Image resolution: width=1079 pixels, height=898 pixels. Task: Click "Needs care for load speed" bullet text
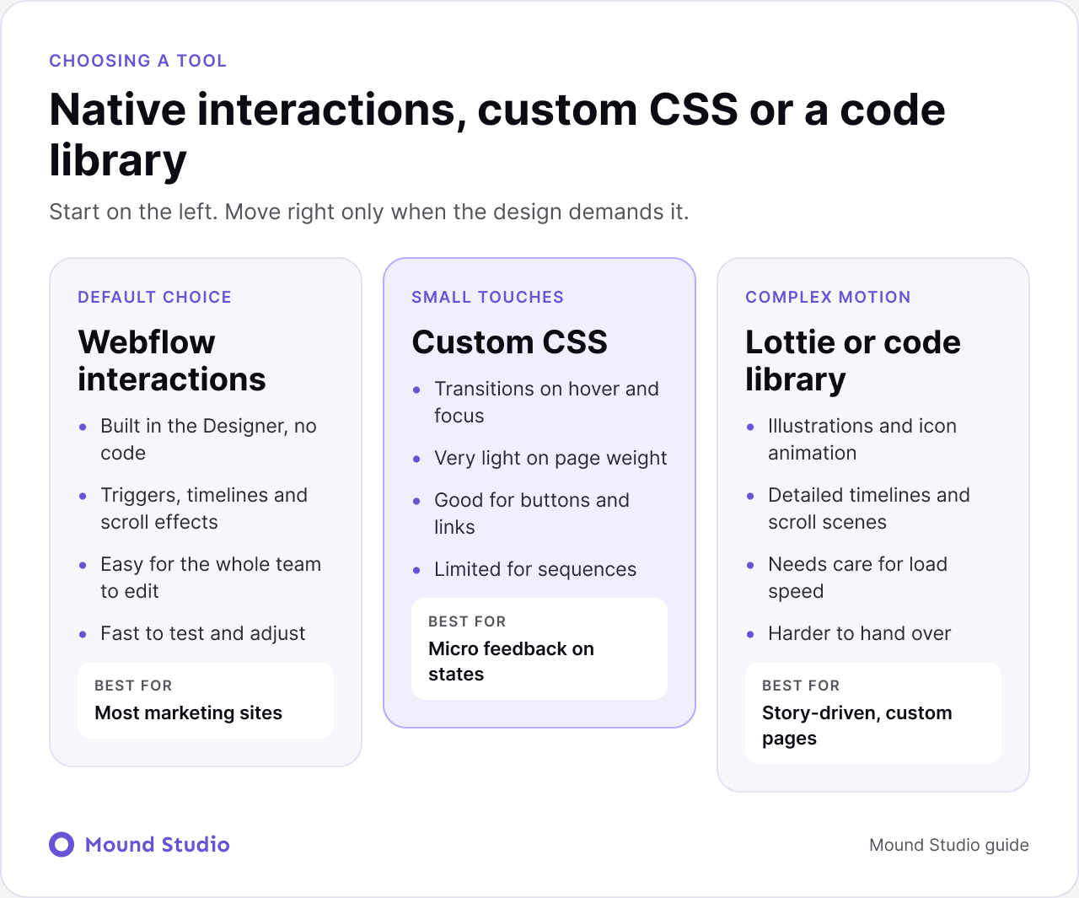point(858,578)
